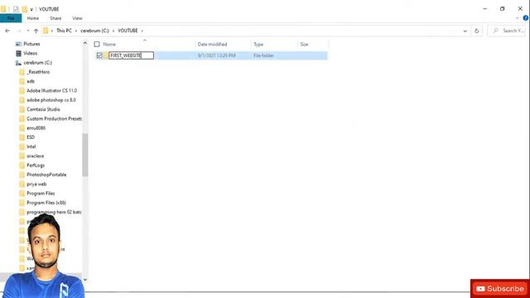Click the Properties quick access icon
Image resolution: width=530 pixels, height=298 pixels.
(x=16, y=9)
